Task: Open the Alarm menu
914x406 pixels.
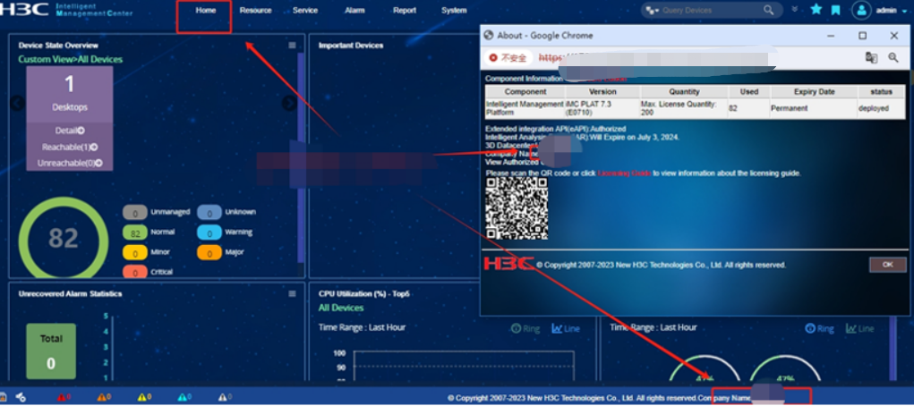Action: click(x=354, y=11)
